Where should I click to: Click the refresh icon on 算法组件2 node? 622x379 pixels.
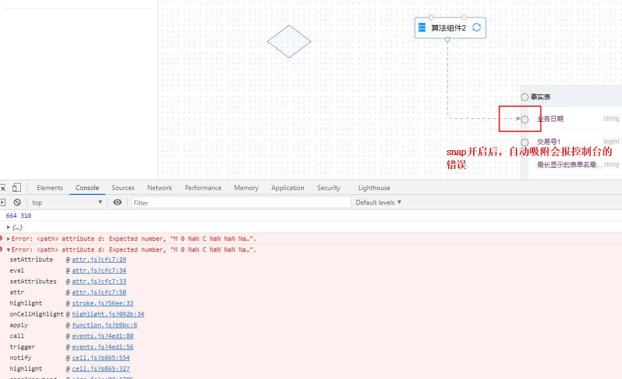(x=477, y=27)
